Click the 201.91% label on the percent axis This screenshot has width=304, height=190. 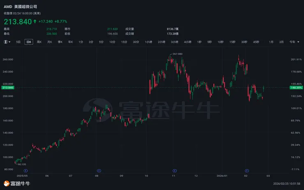296,60
